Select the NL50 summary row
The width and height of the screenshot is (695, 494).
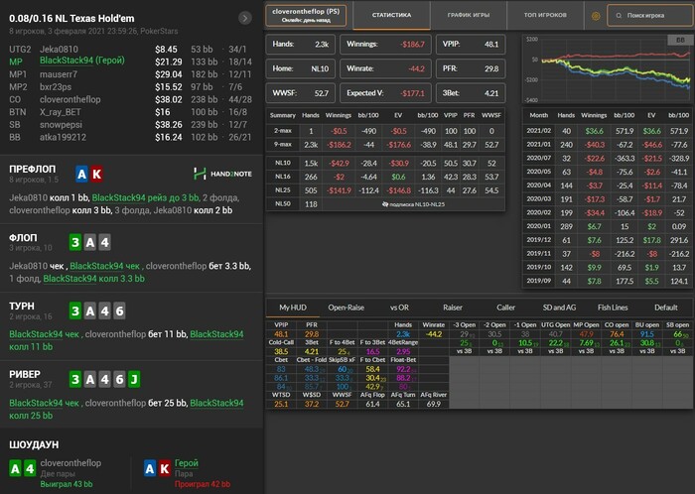(x=385, y=204)
